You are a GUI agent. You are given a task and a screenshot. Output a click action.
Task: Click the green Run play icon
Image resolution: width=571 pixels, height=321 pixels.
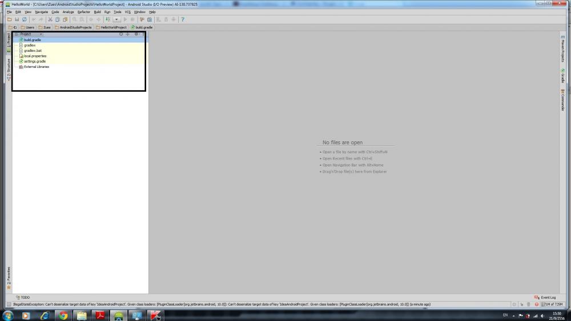[x=125, y=19]
